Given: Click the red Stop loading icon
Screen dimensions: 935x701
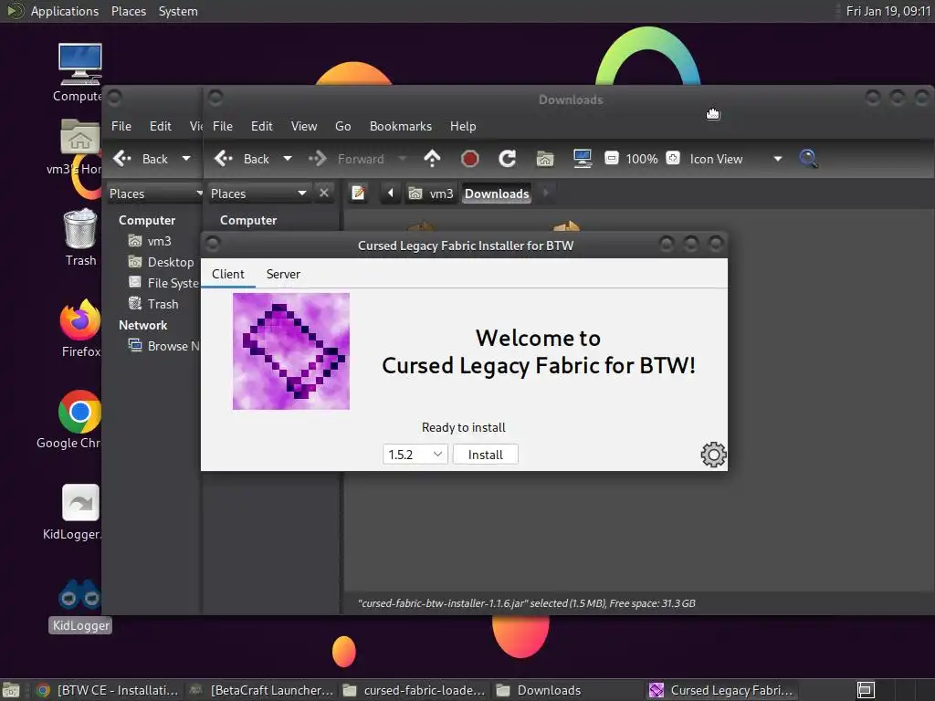Looking at the screenshot, I should tap(470, 159).
